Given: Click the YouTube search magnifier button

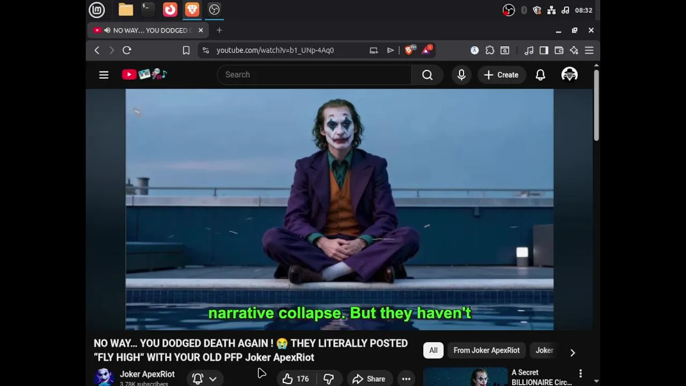Looking at the screenshot, I should (427, 75).
